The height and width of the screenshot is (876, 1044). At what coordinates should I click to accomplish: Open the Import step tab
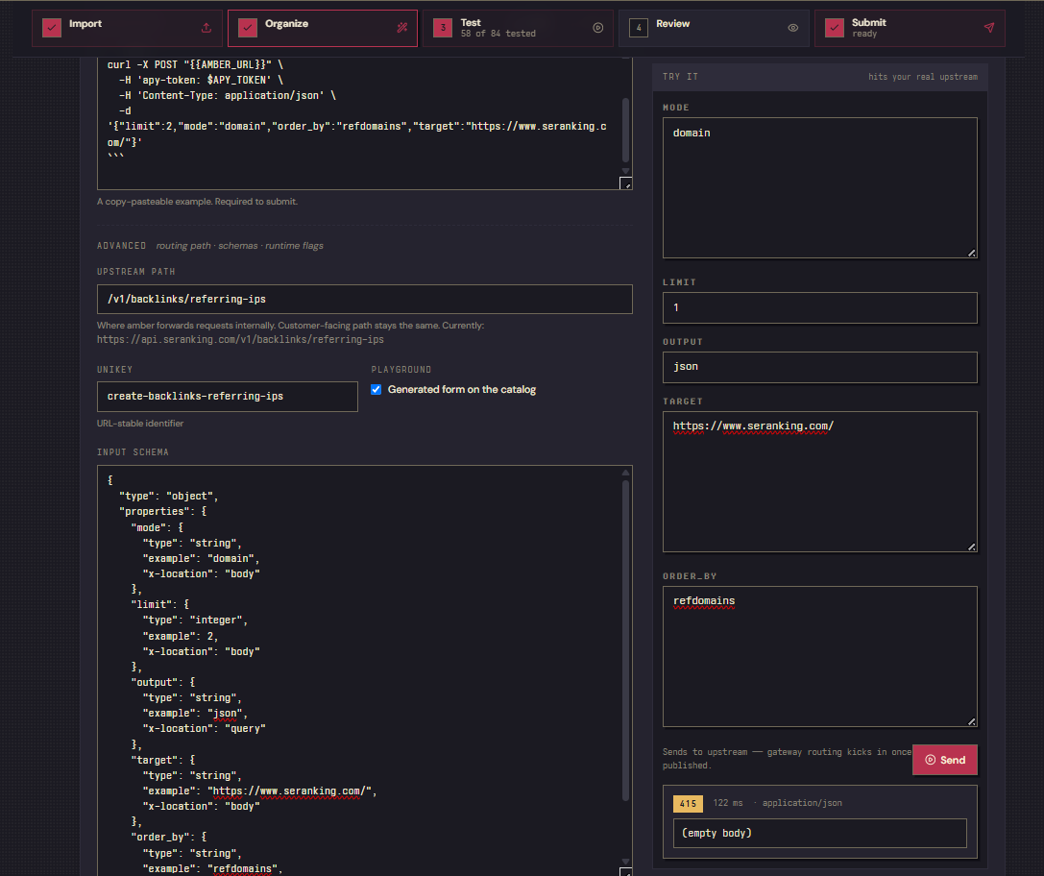(x=127, y=28)
